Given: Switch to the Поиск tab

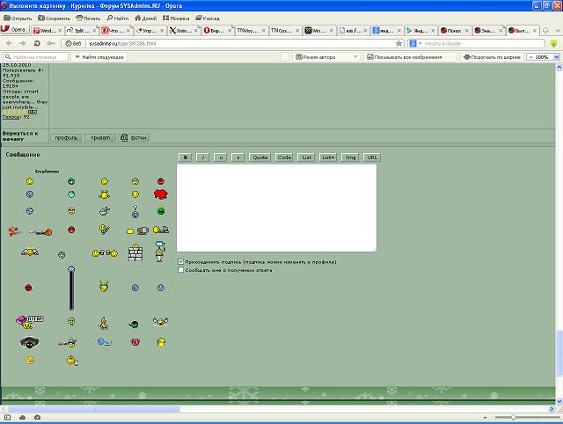Looking at the screenshot, I should [454, 31].
